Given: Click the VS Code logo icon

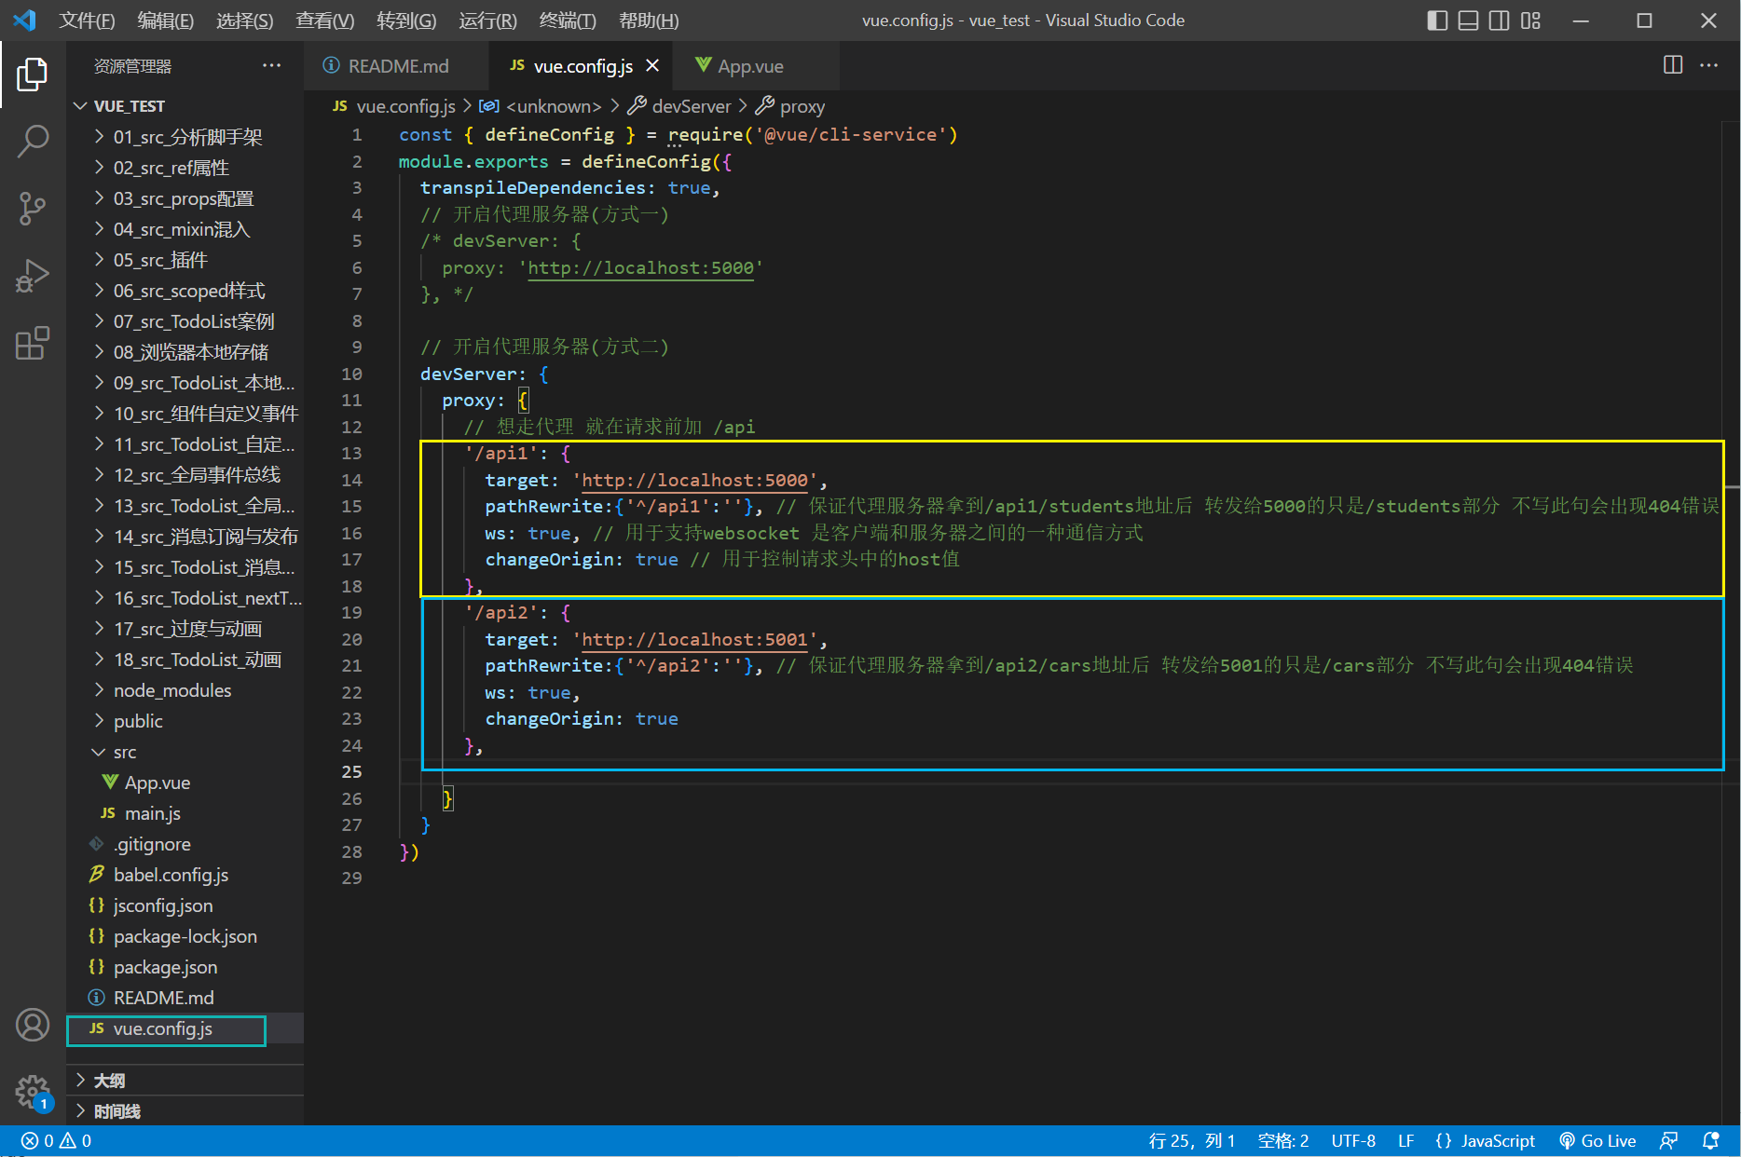Looking at the screenshot, I should (x=25, y=20).
